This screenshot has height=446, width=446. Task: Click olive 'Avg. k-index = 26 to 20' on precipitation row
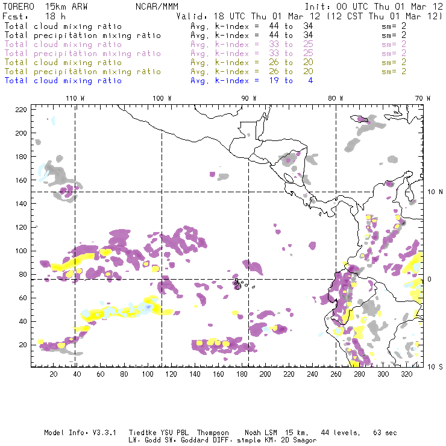tap(252, 71)
